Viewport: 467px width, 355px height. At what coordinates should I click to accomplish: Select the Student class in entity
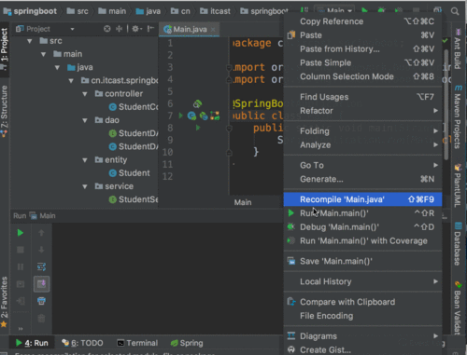click(x=129, y=173)
